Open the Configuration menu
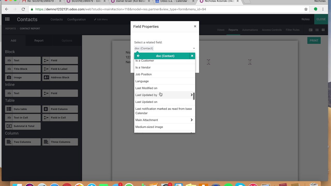This screenshot has height=186, width=331. coord(77,19)
